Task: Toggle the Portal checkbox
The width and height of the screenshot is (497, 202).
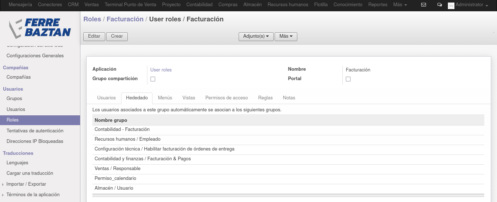Action: coord(348,79)
